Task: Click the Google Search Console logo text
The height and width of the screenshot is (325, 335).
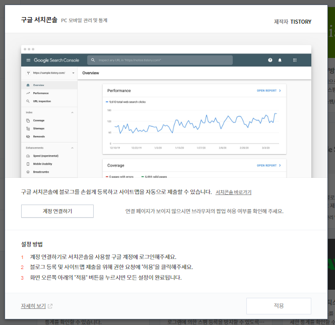Action: tap(56, 60)
